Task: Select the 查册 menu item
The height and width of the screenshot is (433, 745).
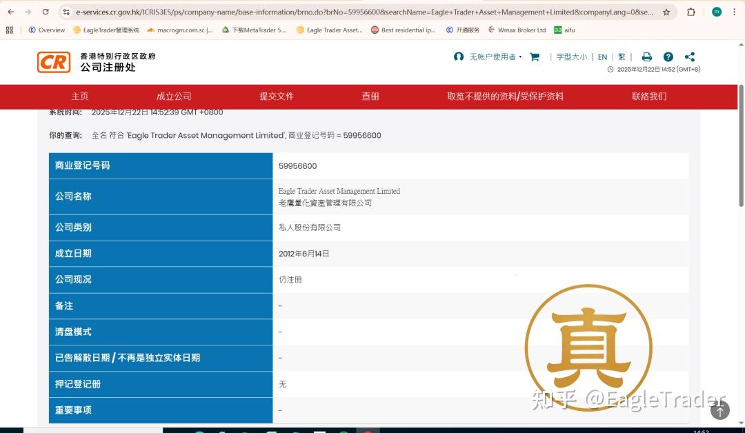Action: (370, 97)
